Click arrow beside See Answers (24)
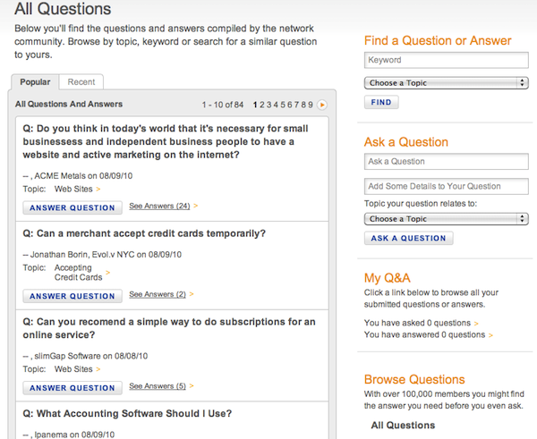 195,206
